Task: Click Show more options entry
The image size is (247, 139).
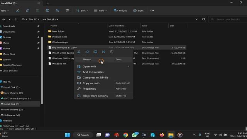Action: (103, 96)
